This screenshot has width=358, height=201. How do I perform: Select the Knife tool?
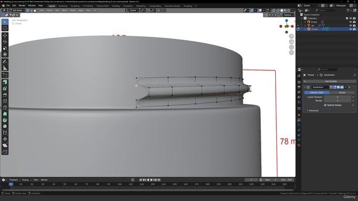(x=5, y=108)
